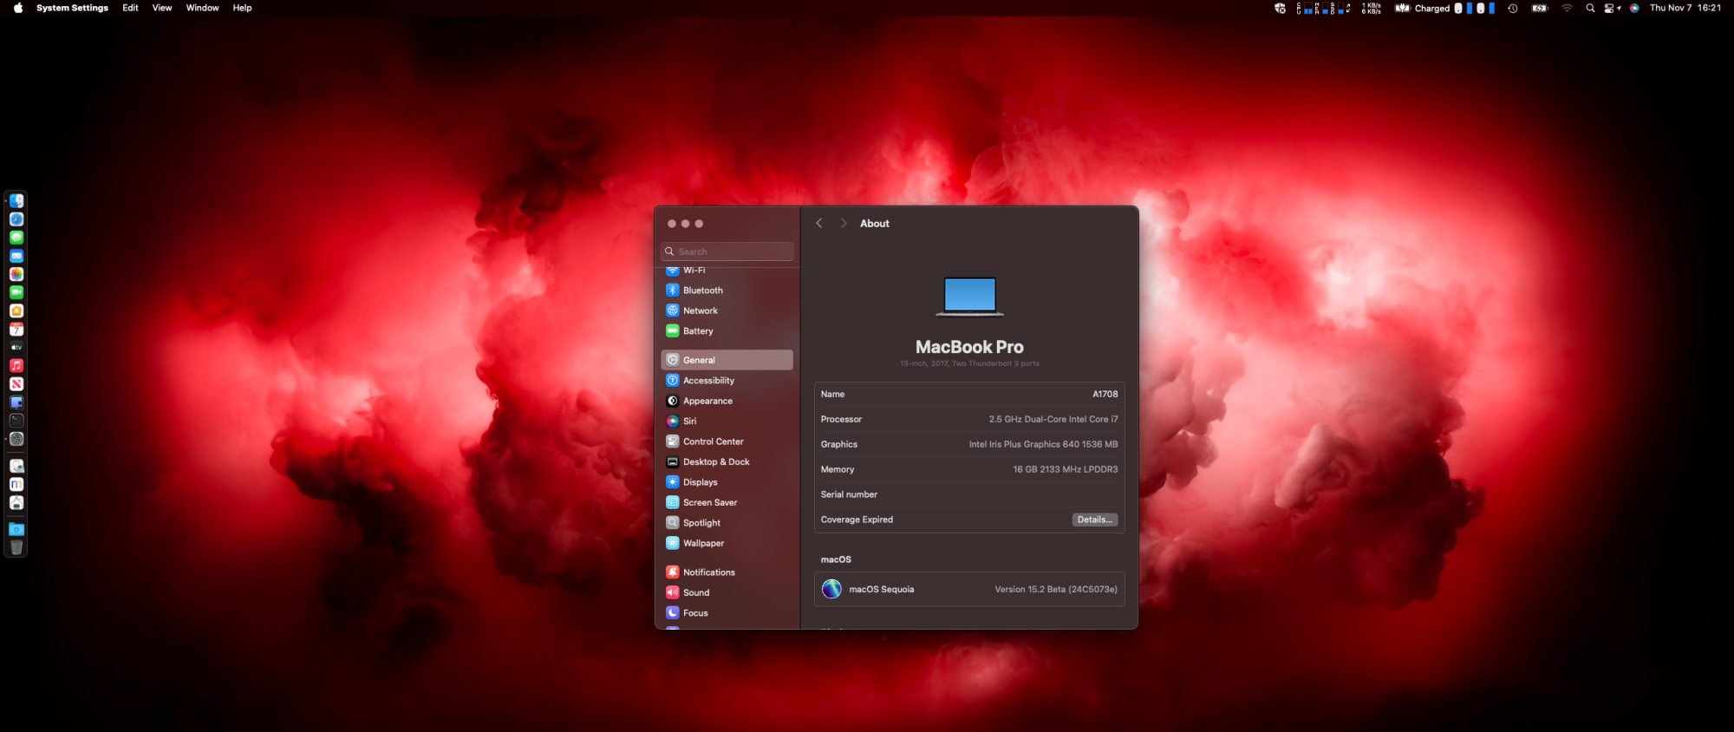Open Displays settings in the sidebar
This screenshot has width=1734, height=732.
727,482
